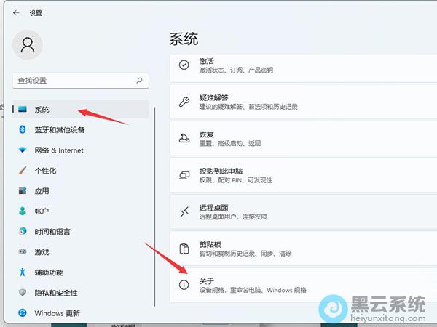This screenshot has height=327, width=437.
Task: Open 时间和语言 settings
Action: (52, 231)
